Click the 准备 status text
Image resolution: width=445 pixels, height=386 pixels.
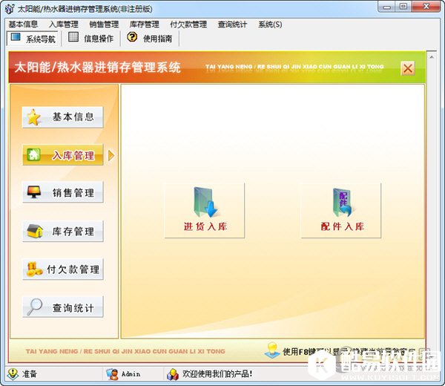pos(30,374)
